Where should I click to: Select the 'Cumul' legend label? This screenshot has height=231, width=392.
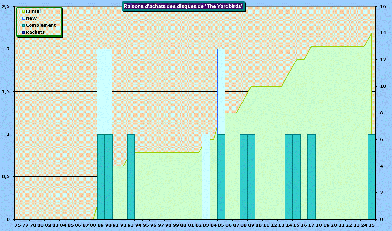coord(33,11)
